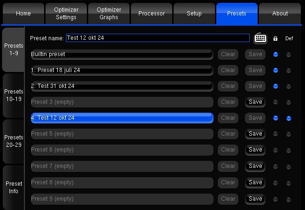The width and height of the screenshot is (305, 210).
Task: Save to preset 4: Test 12 okt 24
Action: pyautogui.click(x=255, y=118)
